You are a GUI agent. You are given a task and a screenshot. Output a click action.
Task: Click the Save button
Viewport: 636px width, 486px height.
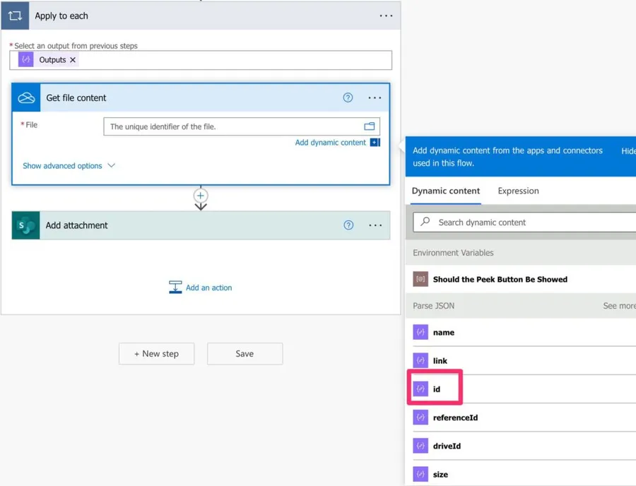(x=245, y=354)
